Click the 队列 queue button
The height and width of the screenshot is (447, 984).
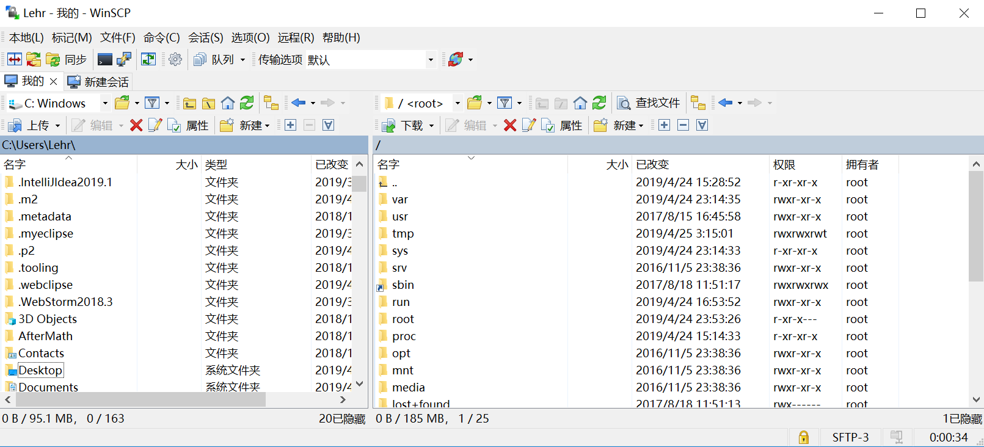click(x=214, y=59)
